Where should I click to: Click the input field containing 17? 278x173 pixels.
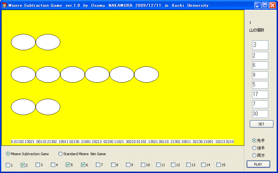pos(260,95)
